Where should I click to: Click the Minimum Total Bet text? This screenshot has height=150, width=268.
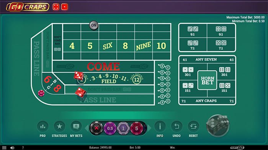click(248, 21)
